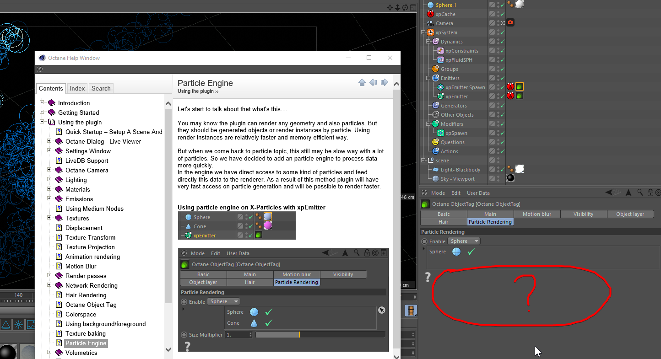Go back using Help window left arrow
The image size is (661, 359).
click(373, 82)
